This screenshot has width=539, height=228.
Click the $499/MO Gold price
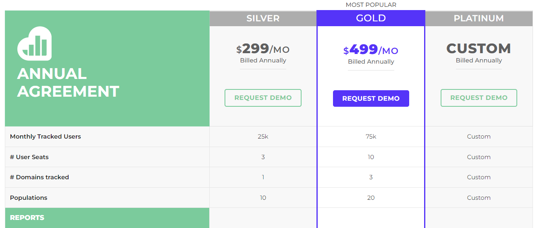[x=371, y=50]
